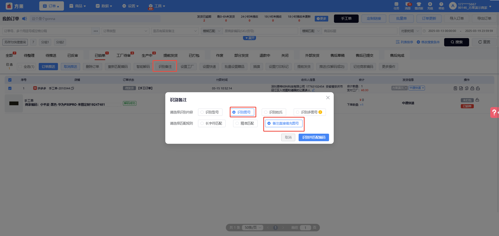Close the 识别备注 dialog
This screenshot has height=236, width=499.
click(x=328, y=98)
